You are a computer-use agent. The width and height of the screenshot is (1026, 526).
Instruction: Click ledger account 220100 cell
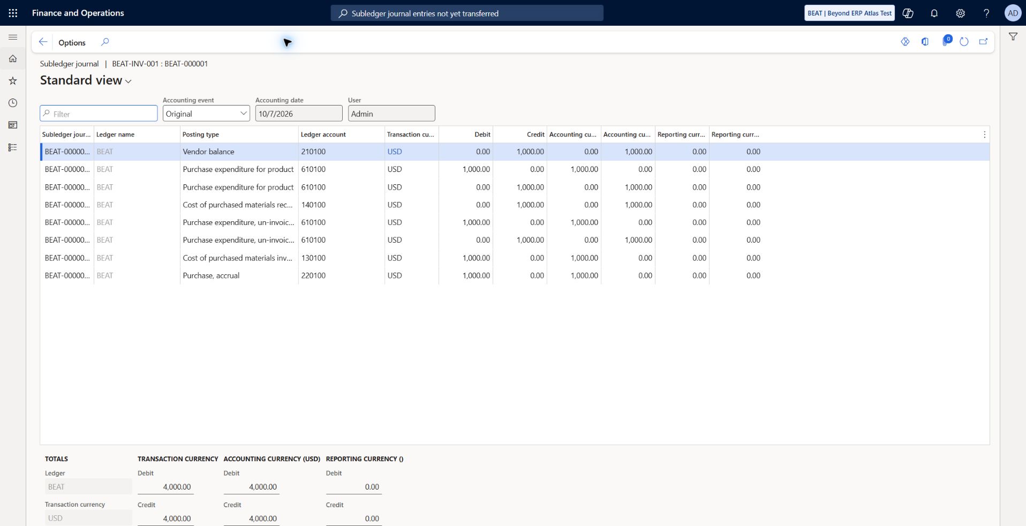341,275
